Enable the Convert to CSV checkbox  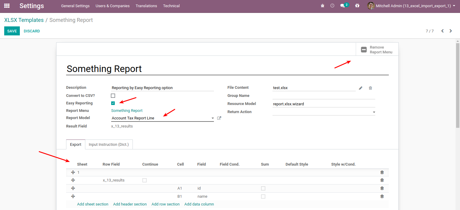pos(113,95)
